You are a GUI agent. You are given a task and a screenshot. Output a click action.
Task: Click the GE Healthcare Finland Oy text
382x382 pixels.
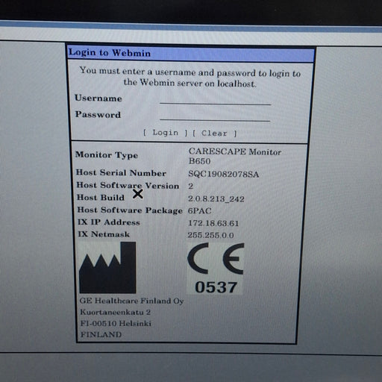(131, 301)
